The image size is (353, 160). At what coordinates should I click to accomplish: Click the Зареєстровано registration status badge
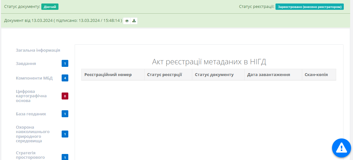tap(309, 7)
